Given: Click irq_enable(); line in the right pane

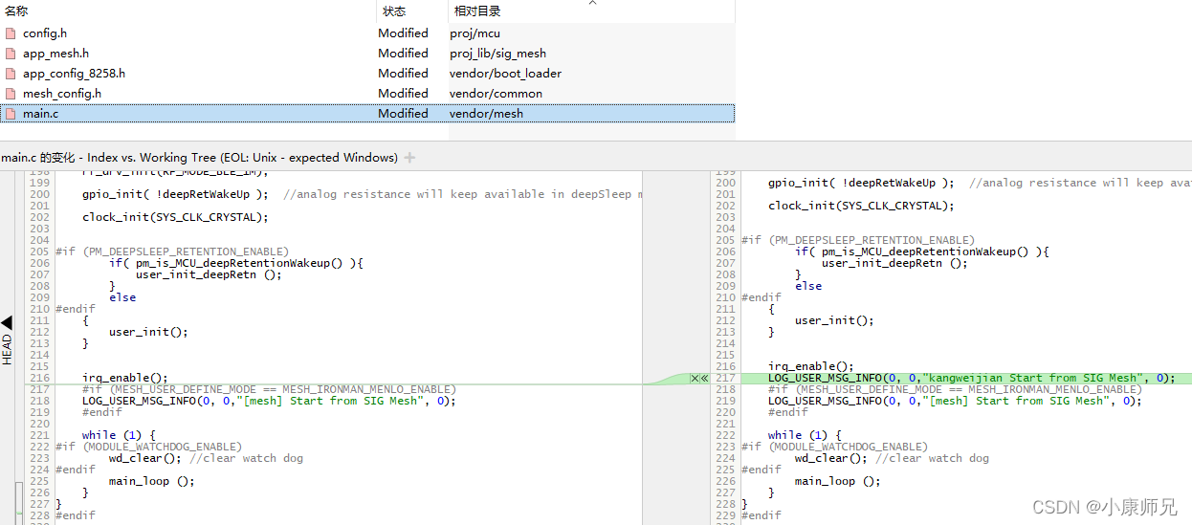Looking at the screenshot, I should click(810, 367).
